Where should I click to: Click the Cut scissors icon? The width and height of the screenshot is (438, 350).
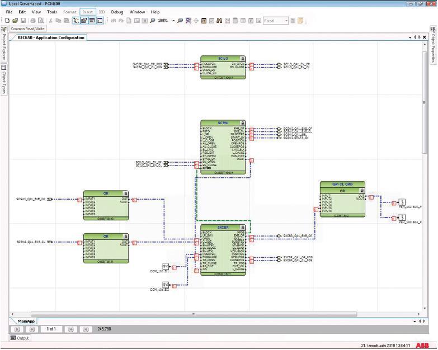click(x=50, y=20)
